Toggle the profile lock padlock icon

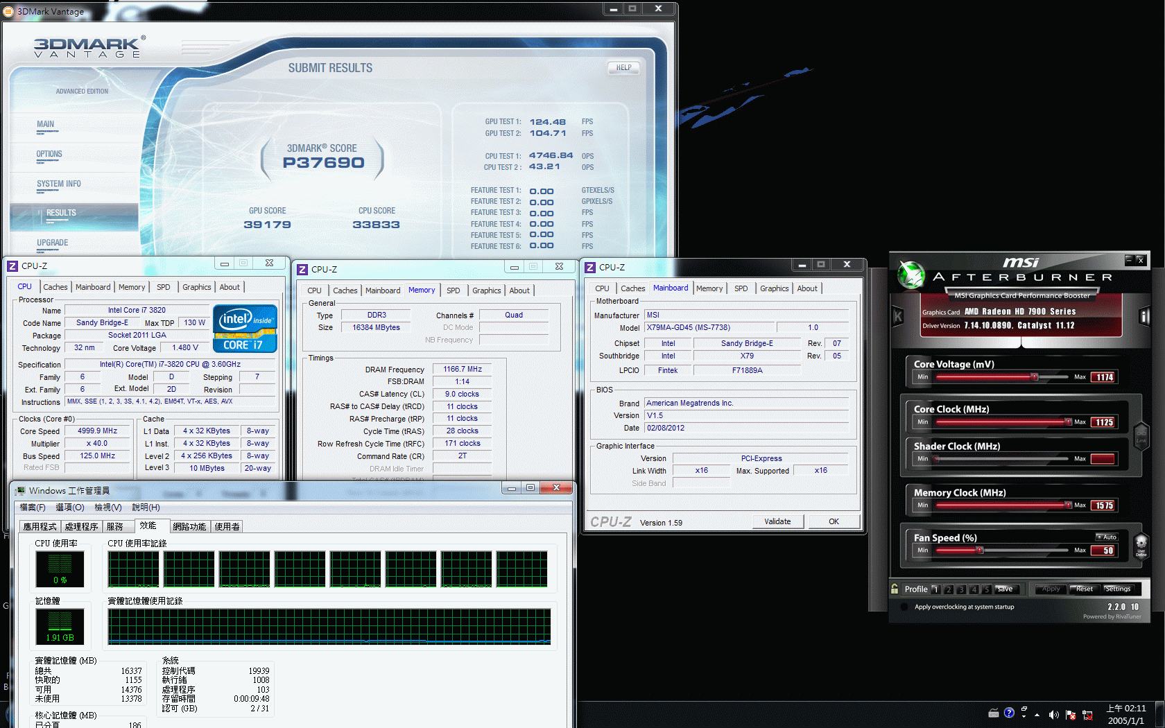click(x=895, y=589)
